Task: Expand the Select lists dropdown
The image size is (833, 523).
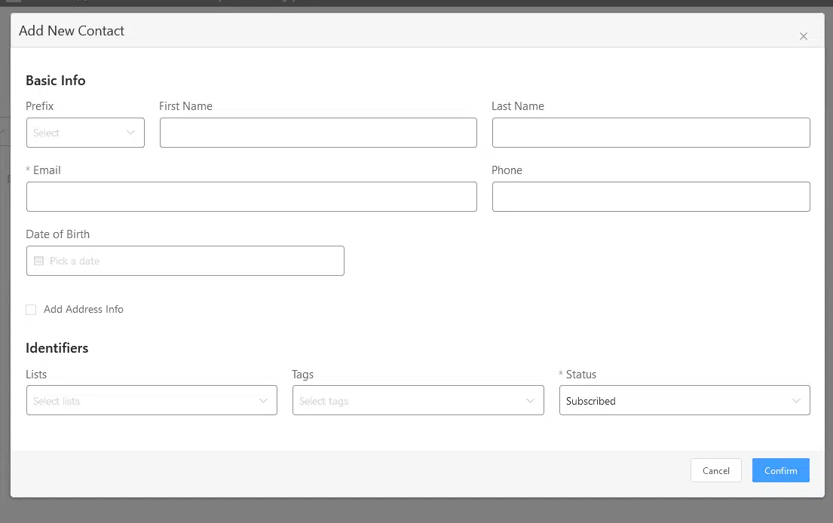Action: click(152, 400)
